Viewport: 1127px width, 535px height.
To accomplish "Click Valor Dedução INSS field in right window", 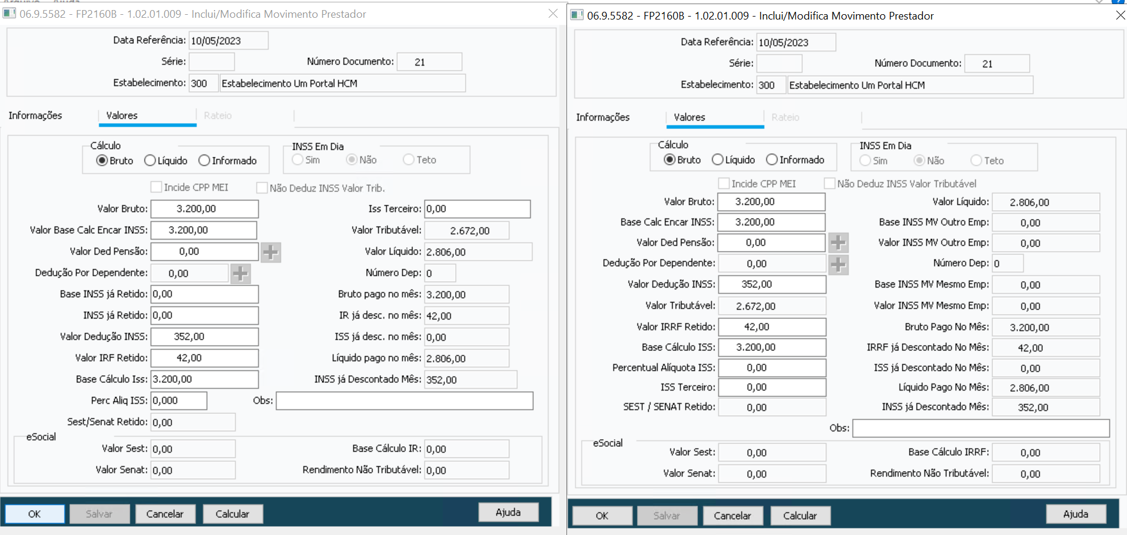I will [772, 285].
